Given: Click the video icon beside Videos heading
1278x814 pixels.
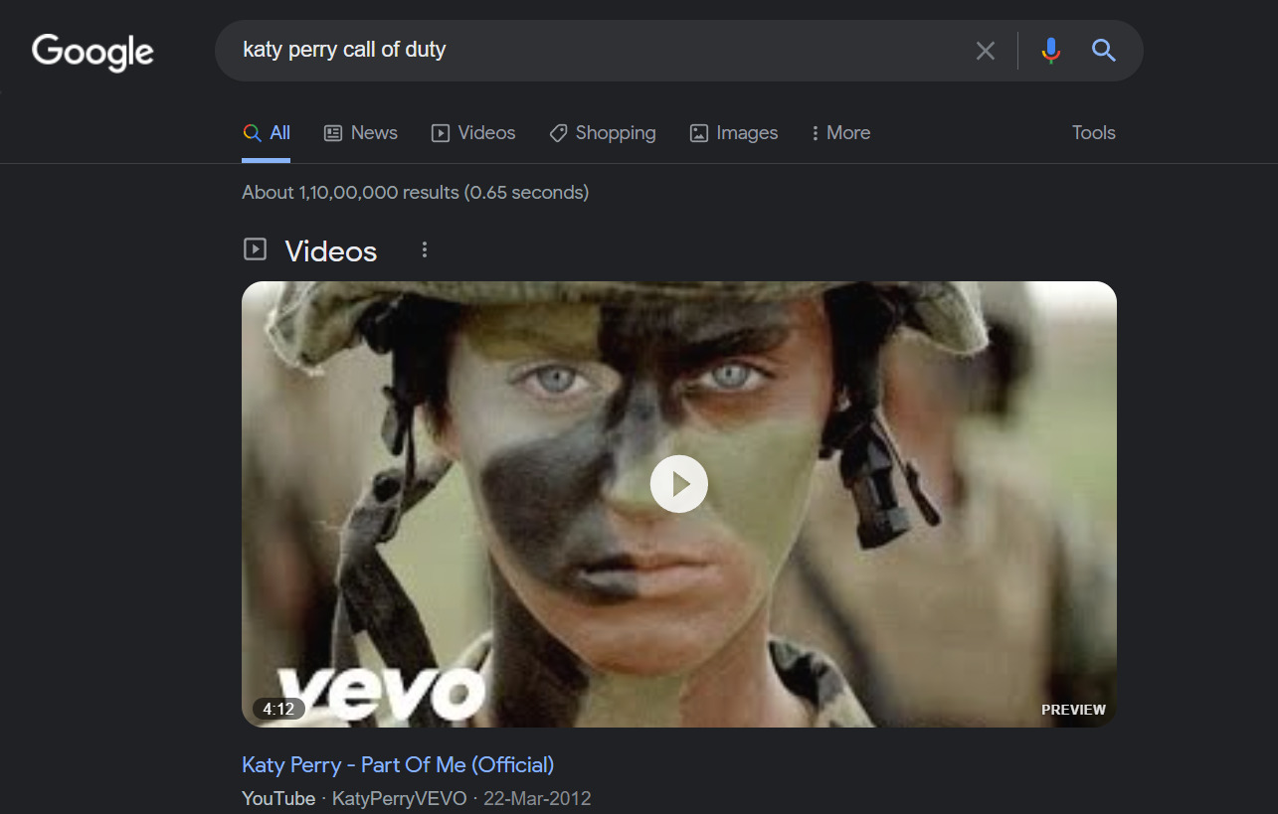Looking at the screenshot, I should point(256,250).
